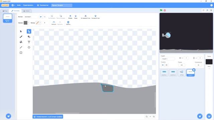Move selection Backward one layer
The height and width of the screenshot is (120, 214).
[x=76, y=17]
